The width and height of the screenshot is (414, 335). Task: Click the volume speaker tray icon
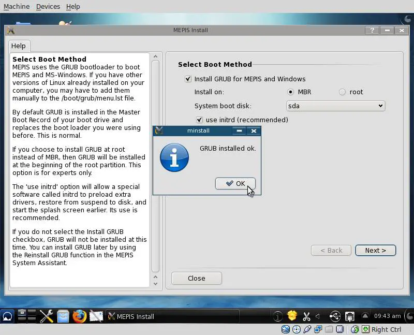coord(318,316)
